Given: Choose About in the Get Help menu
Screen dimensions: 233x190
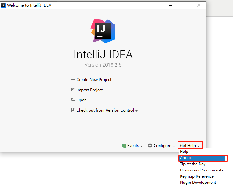Looking at the screenshot, I should point(186,158).
